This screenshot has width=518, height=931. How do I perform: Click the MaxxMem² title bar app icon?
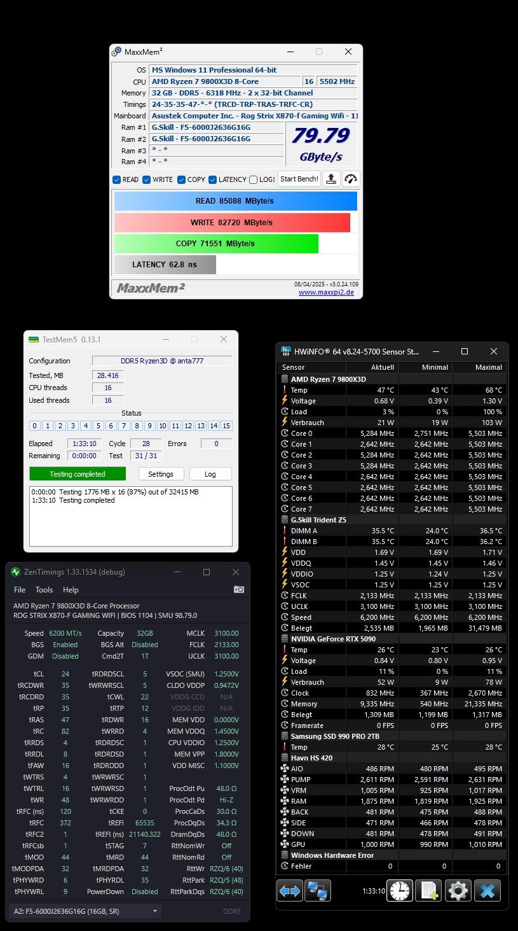coord(117,52)
